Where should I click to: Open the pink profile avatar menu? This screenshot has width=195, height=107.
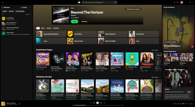pyautogui.click(x=182, y=2)
